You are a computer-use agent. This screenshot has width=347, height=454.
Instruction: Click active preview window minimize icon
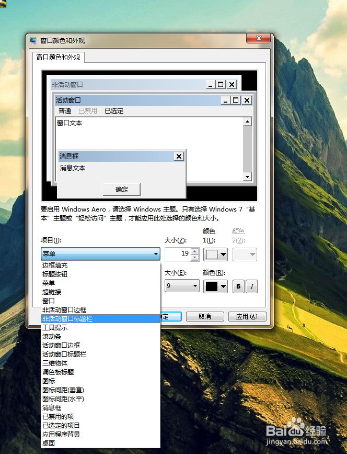point(226,100)
